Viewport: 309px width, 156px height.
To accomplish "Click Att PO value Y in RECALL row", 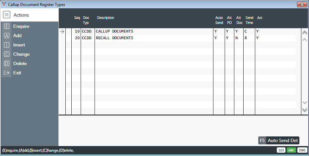I will (227, 38).
